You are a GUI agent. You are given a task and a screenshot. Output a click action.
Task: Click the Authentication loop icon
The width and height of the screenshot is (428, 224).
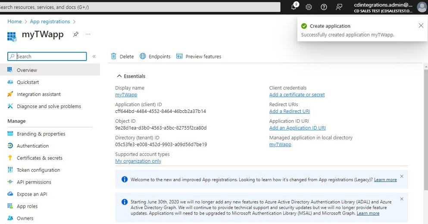coord(10,146)
